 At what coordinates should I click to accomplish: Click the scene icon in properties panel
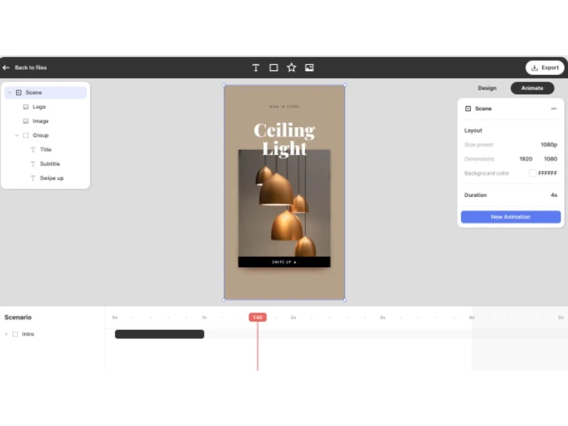point(468,109)
